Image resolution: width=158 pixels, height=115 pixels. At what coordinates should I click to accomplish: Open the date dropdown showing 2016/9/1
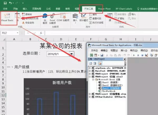tap(72, 54)
